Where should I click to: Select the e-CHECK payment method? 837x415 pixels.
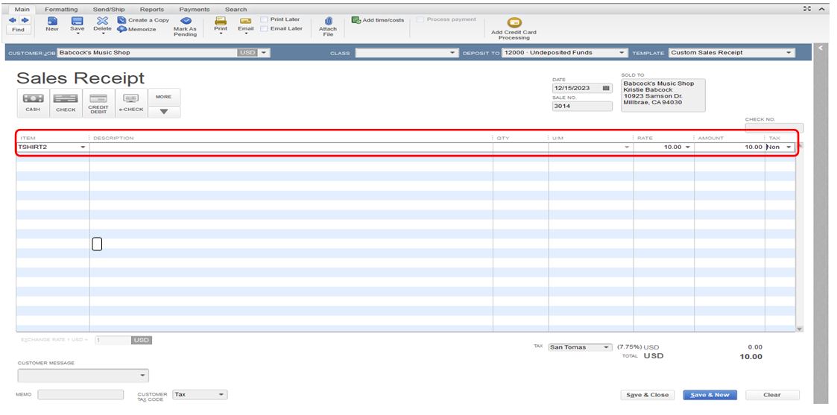click(x=131, y=103)
